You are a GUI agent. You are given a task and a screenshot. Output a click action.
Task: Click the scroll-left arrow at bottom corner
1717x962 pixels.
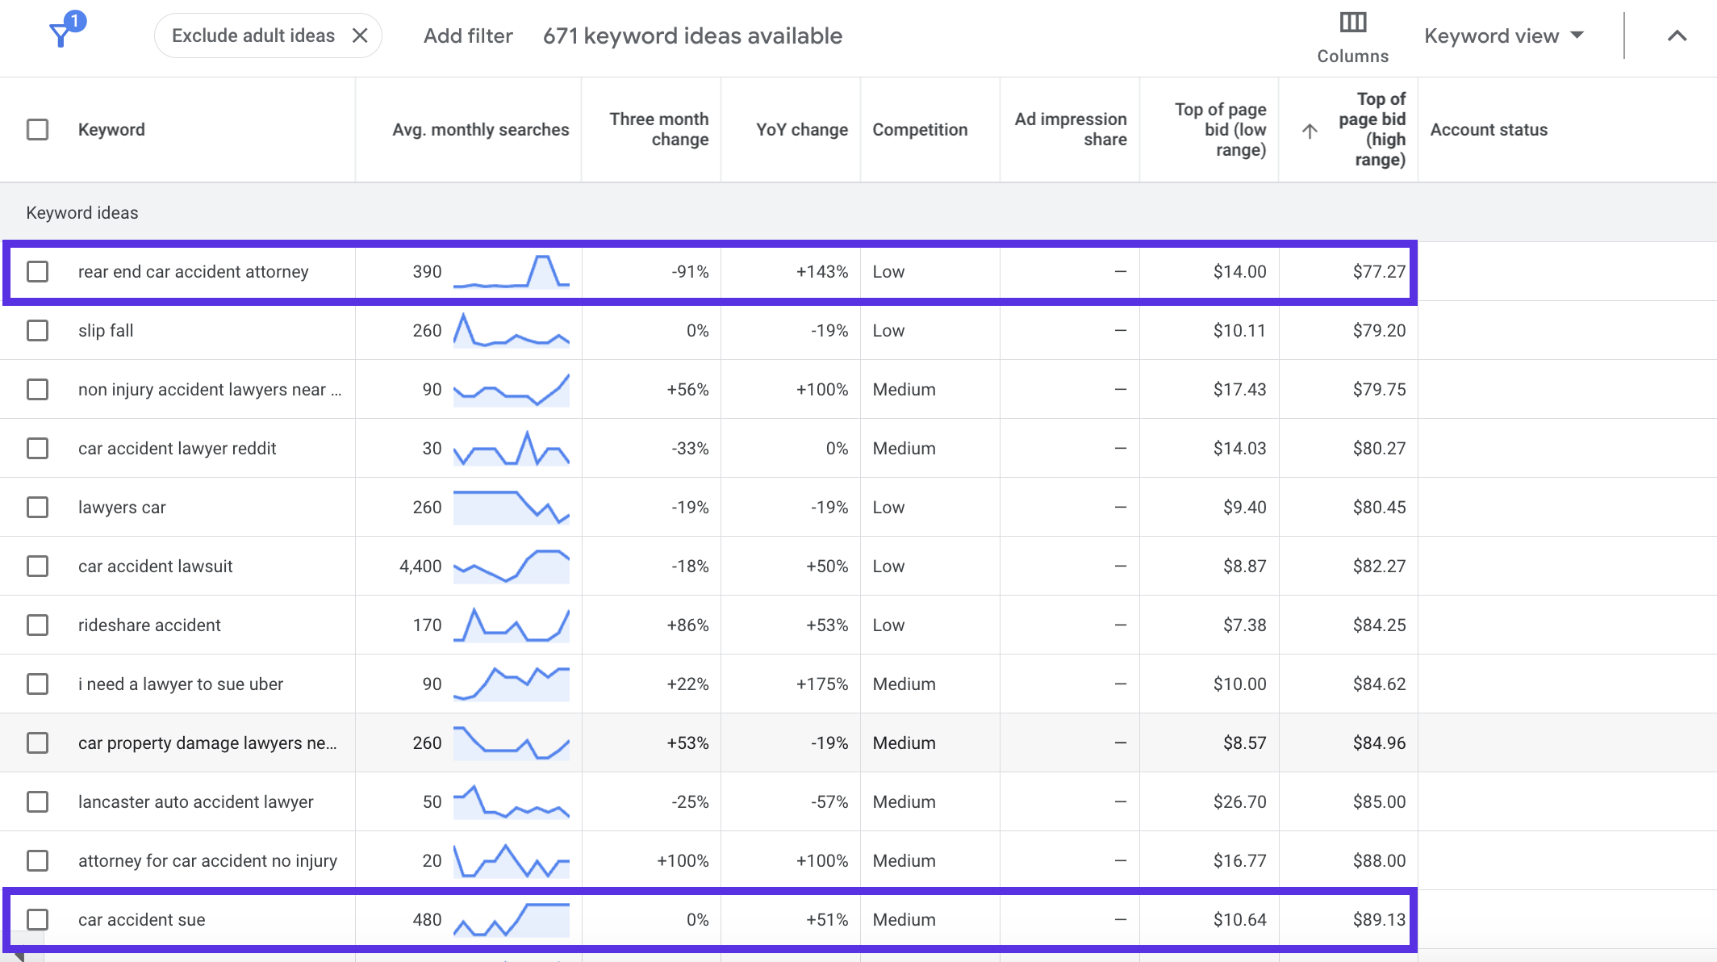tap(21, 955)
